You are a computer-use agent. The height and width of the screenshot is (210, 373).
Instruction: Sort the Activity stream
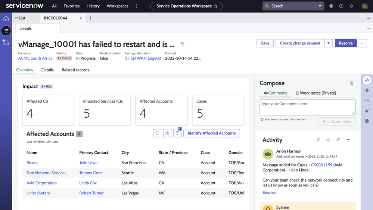click(x=338, y=140)
